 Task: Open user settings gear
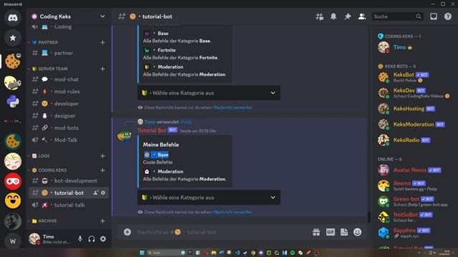[103, 239]
